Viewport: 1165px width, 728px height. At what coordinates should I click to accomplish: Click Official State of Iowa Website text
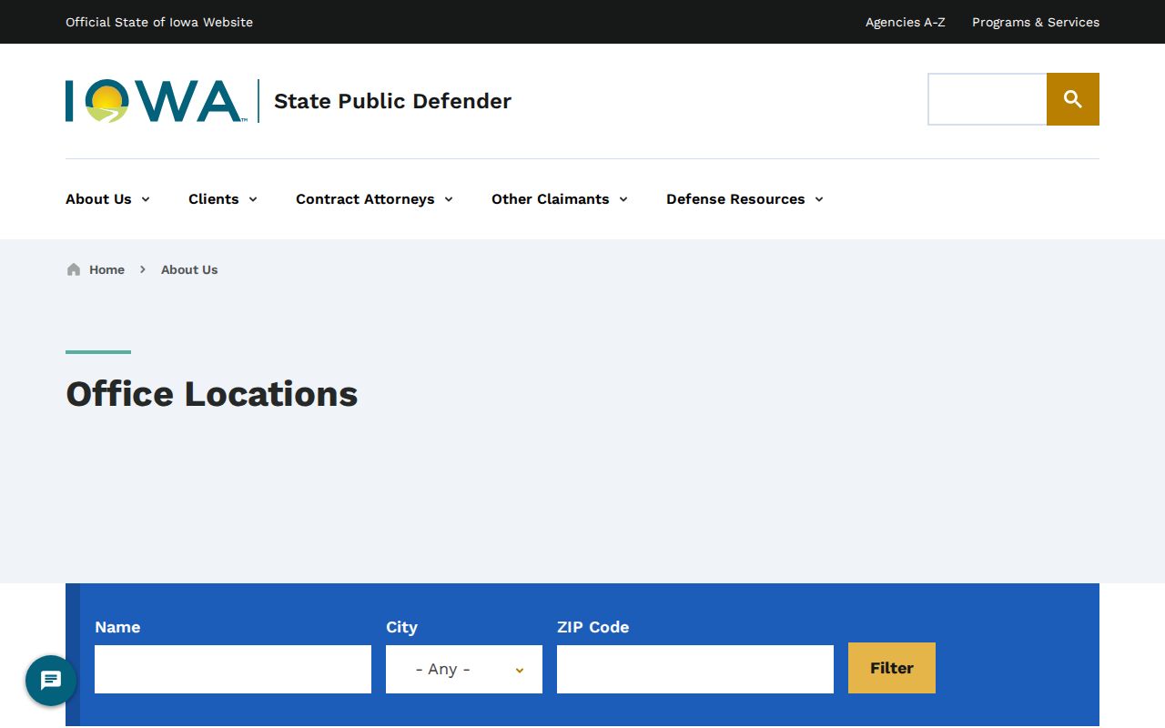[159, 22]
